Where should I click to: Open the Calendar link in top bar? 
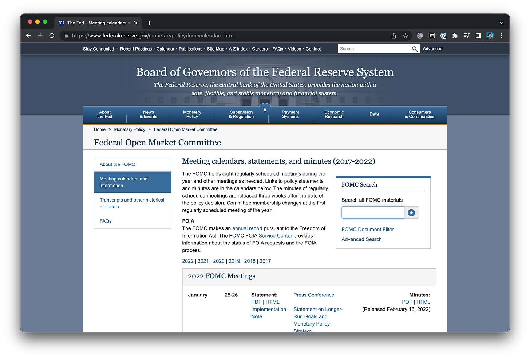165,49
